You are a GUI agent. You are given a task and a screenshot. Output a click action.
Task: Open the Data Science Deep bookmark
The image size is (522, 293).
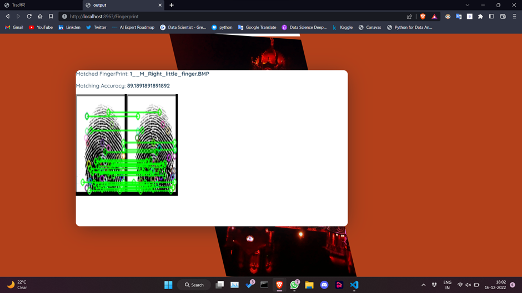click(304, 27)
